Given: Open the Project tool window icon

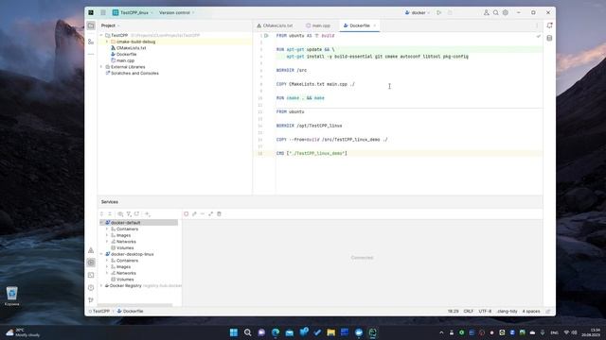Looking at the screenshot, I should [91, 25].
